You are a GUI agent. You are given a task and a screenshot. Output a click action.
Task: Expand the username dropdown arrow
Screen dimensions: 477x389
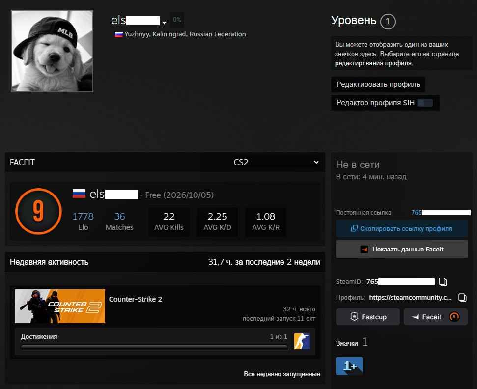click(x=164, y=23)
